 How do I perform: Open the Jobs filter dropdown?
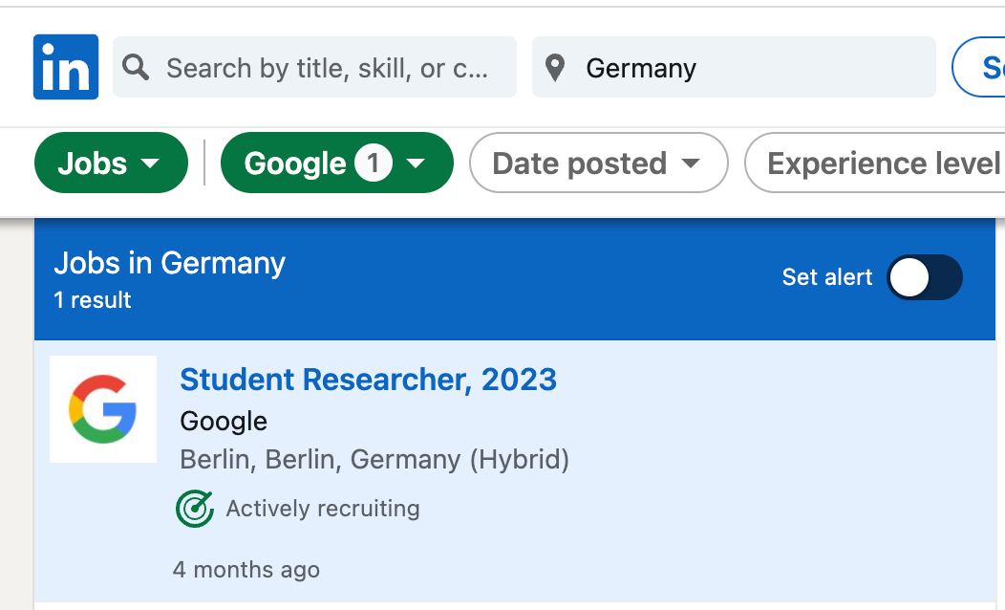111,163
